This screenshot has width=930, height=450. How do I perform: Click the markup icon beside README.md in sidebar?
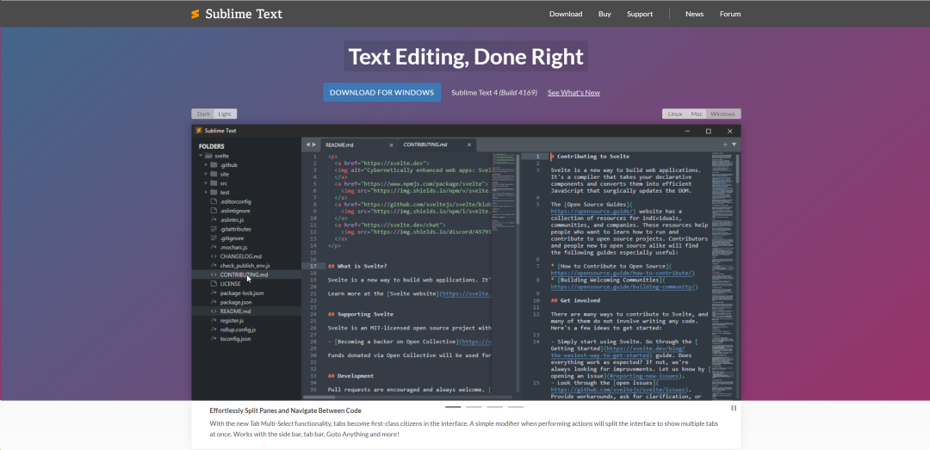point(214,311)
